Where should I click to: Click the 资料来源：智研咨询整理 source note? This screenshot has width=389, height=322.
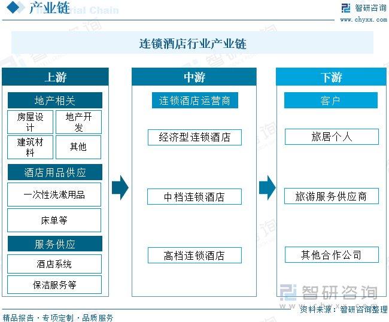coord(344,309)
